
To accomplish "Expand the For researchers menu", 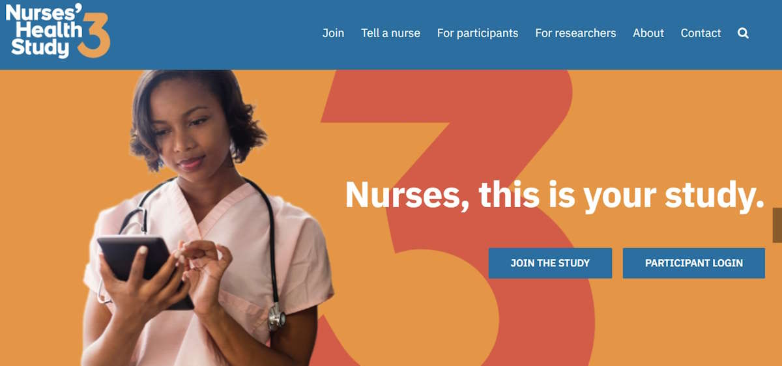I will point(575,33).
